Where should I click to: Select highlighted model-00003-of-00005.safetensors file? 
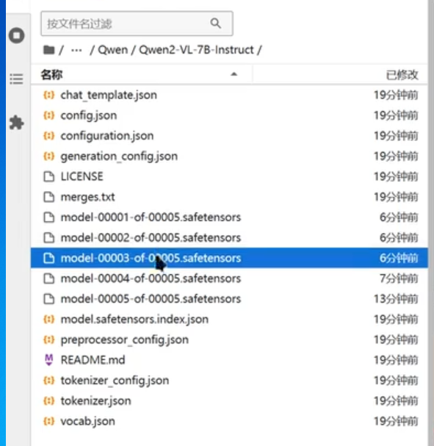coord(229,259)
